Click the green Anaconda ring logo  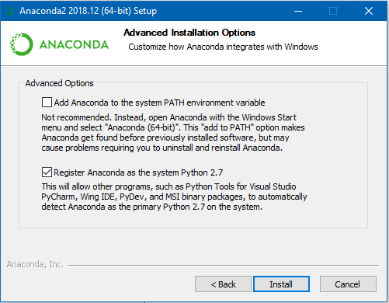pos(22,44)
